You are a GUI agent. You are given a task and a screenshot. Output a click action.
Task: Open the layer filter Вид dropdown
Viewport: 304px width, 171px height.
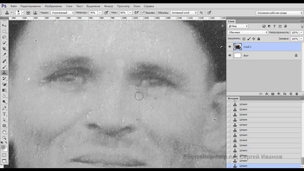pos(238,26)
